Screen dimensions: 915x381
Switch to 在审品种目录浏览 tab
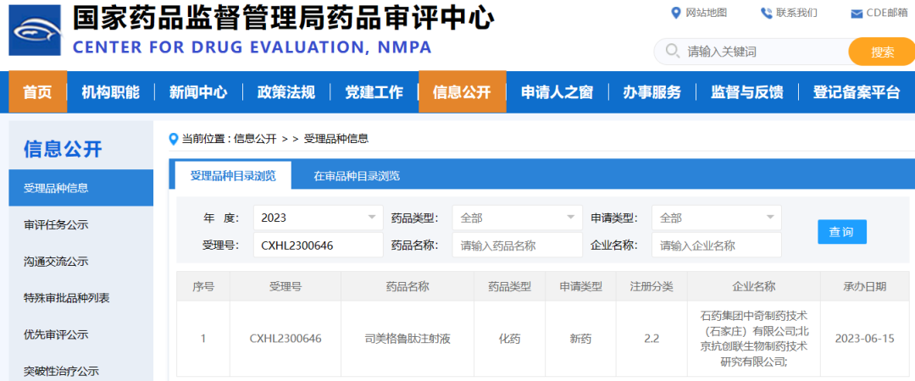(357, 176)
